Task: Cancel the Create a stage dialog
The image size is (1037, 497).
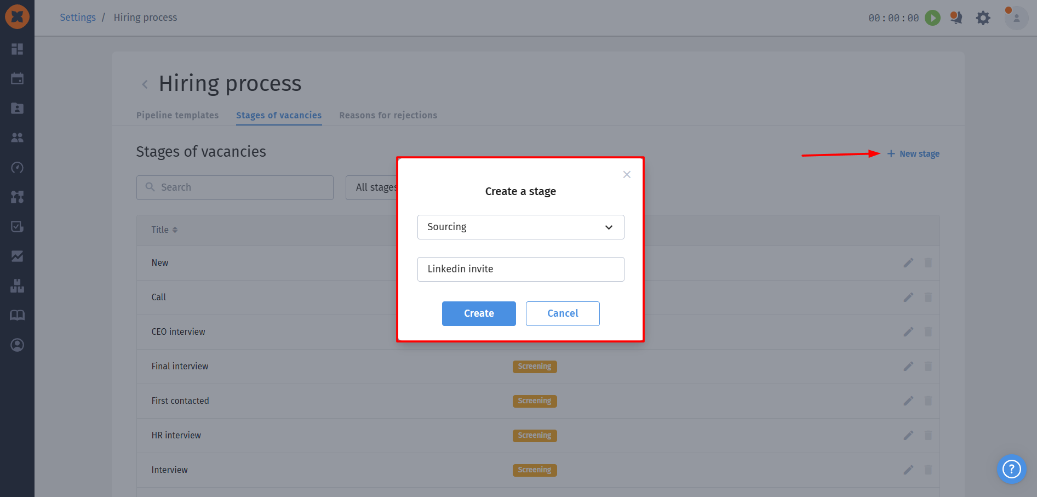Action: (x=563, y=313)
